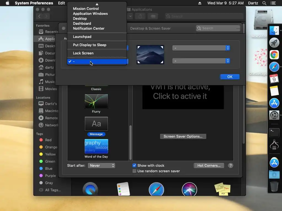The image size is (282, 211).
Task: Open Spotlight search in menu bar
Action: tap(264, 3)
